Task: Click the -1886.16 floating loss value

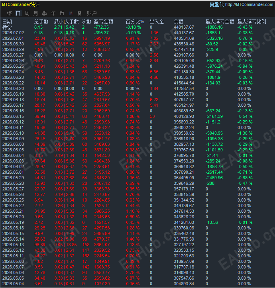Action: point(214,27)
